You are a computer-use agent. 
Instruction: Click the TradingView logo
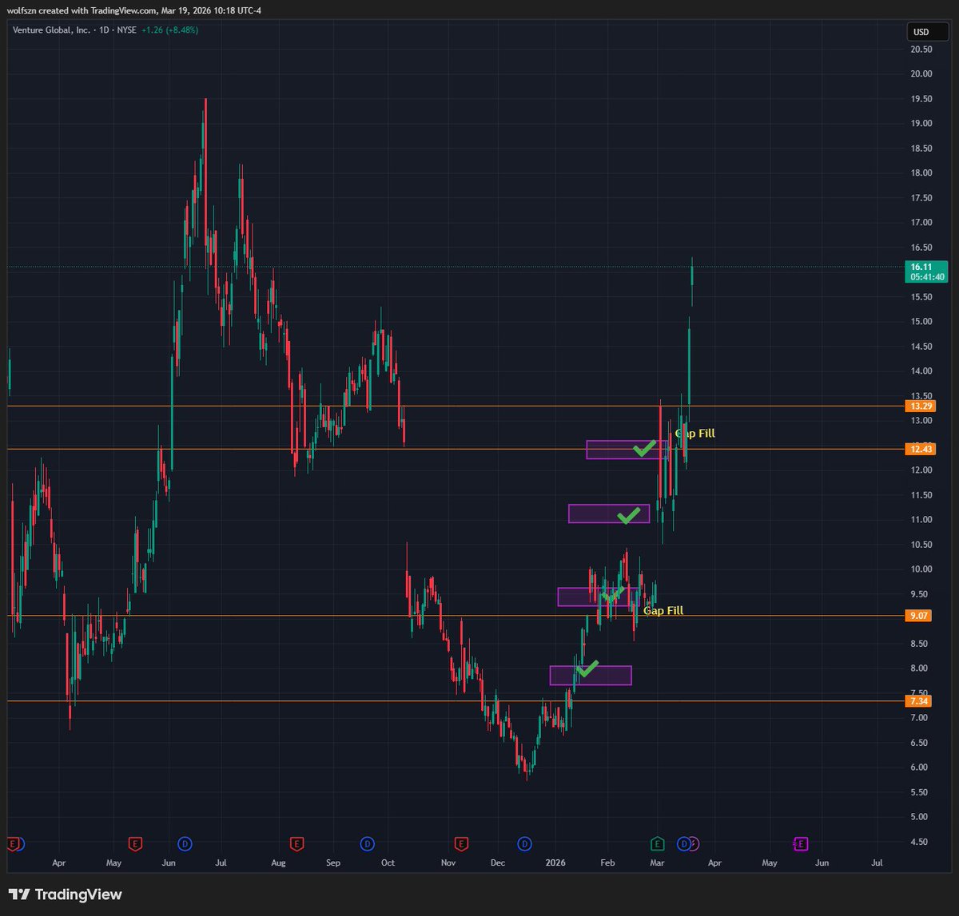point(66,894)
